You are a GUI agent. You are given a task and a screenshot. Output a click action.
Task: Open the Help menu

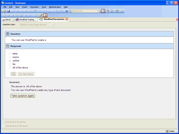coord(66,7)
